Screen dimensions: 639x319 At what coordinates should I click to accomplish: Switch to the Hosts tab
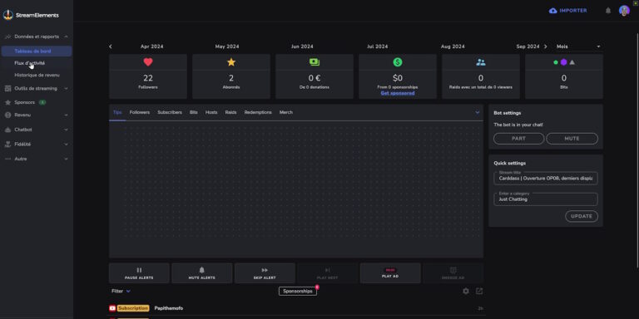click(x=211, y=112)
